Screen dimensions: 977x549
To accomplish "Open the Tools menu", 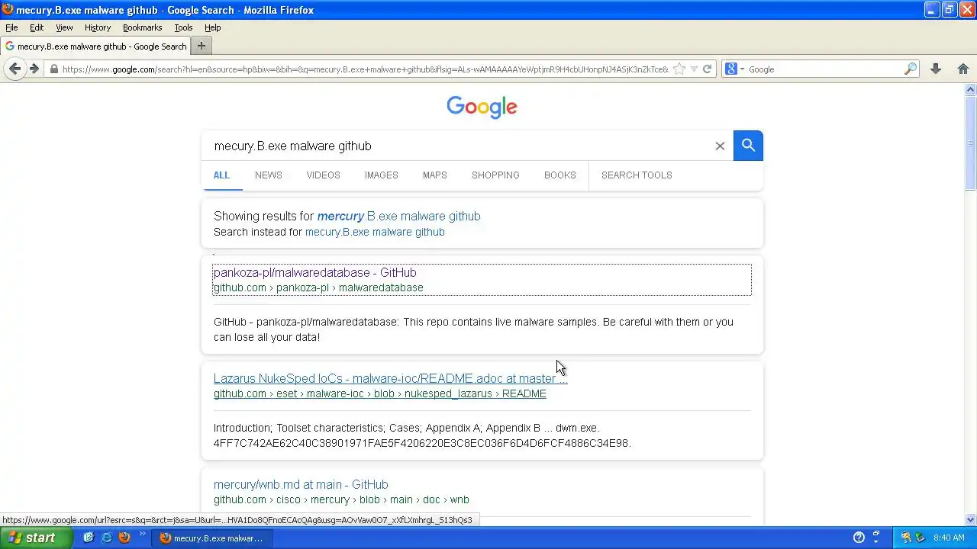I will [x=183, y=27].
